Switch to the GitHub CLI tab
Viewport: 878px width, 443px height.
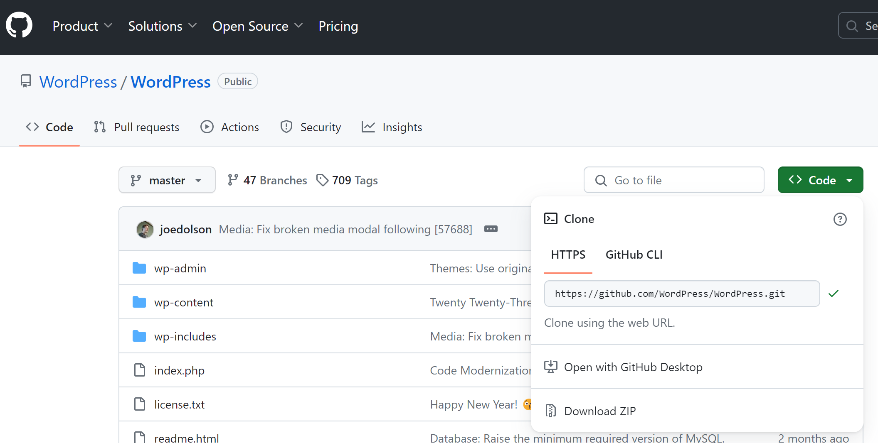pyautogui.click(x=634, y=255)
